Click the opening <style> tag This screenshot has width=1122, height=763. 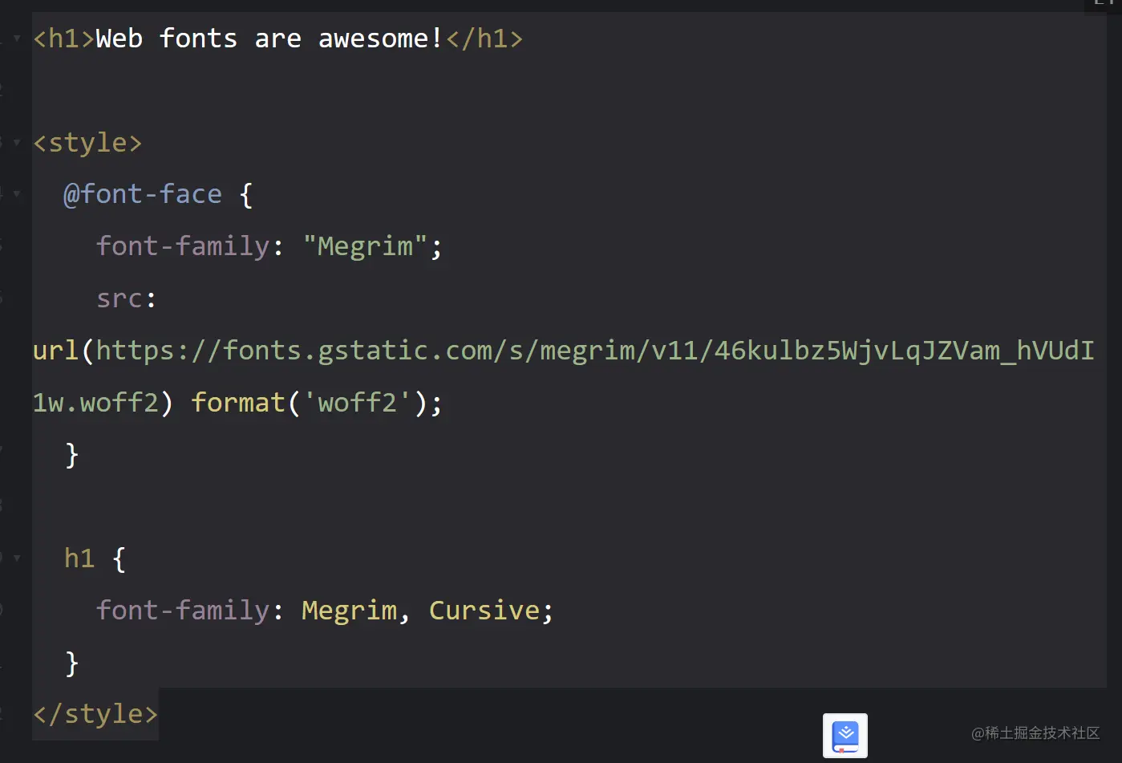click(x=87, y=142)
